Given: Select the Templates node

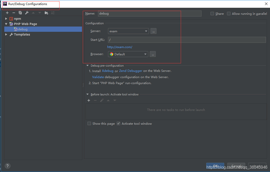Looking at the screenshot, I should click(22, 34).
